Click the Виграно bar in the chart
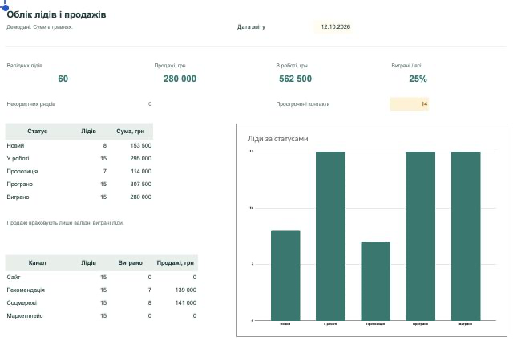Image resolution: width=513 pixels, height=345 pixels. tap(466, 236)
